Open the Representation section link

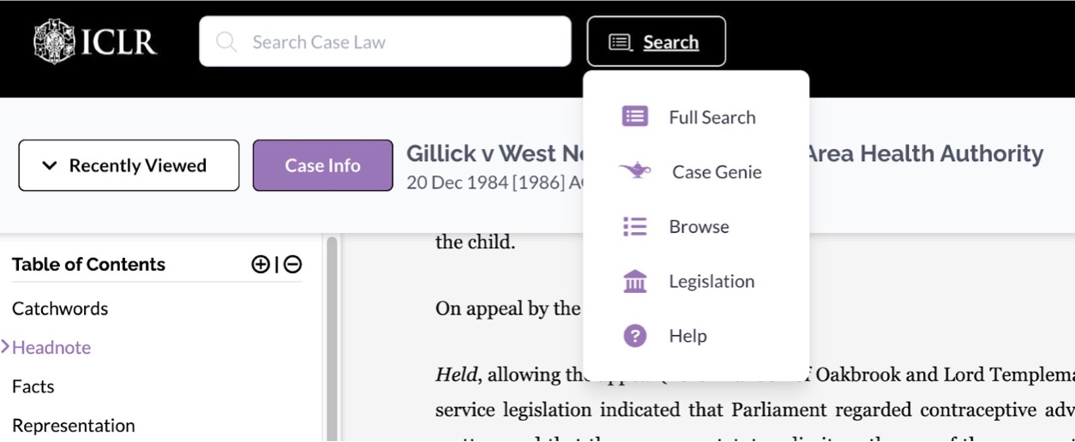[73, 426]
